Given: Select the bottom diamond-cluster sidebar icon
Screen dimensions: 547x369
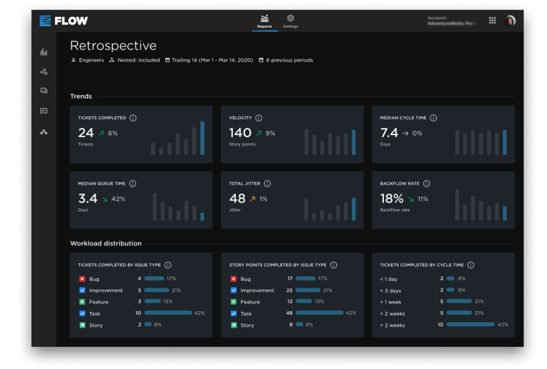Looking at the screenshot, I should 44,132.
